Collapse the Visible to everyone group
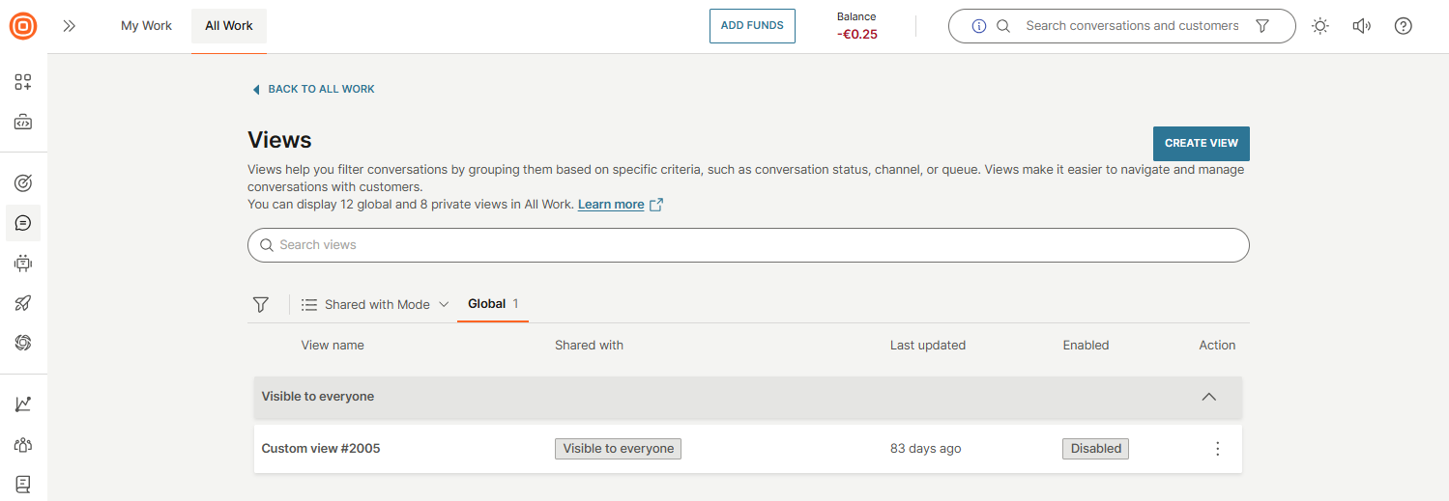Viewport: 1449px width, 501px height. [1208, 397]
